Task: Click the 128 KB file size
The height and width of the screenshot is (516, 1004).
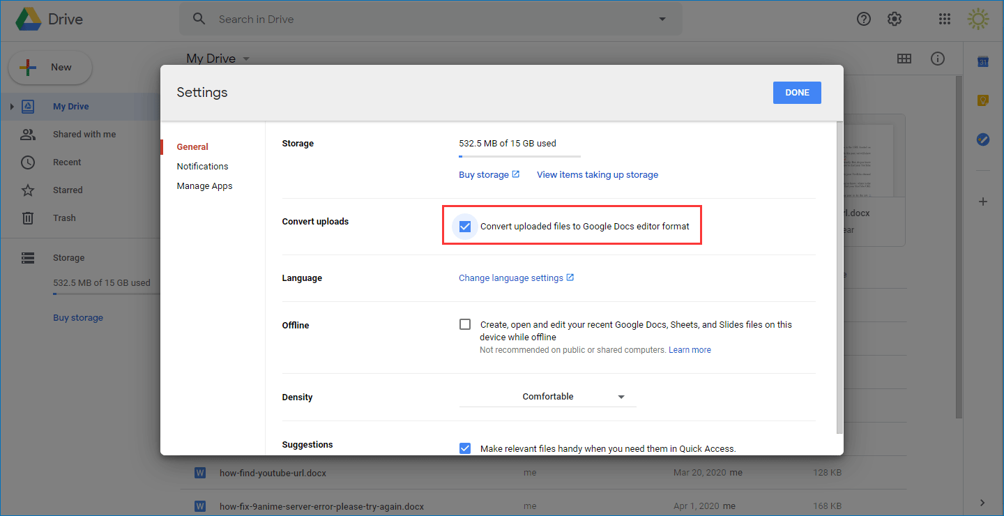Action: 827,473
